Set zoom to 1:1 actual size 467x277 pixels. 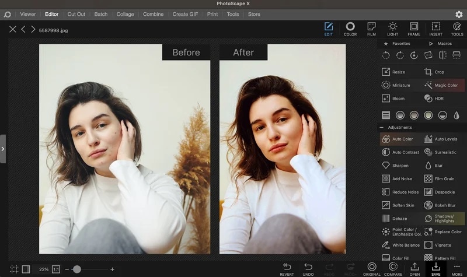56,269
